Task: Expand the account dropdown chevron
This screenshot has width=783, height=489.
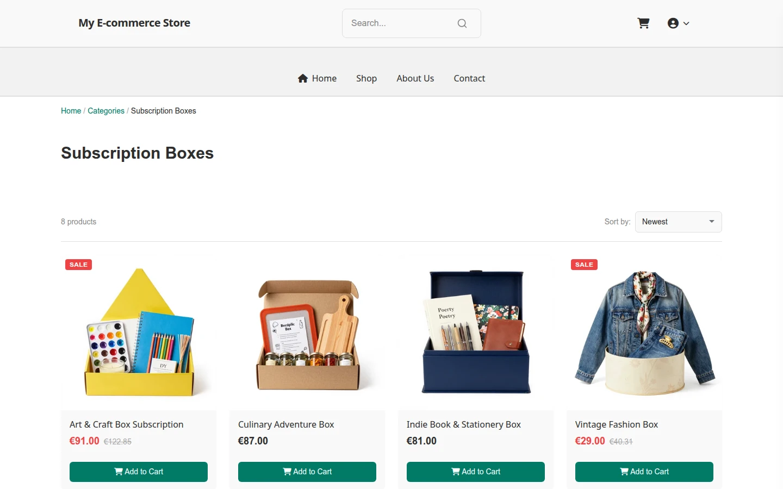Action: click(686, 23)
